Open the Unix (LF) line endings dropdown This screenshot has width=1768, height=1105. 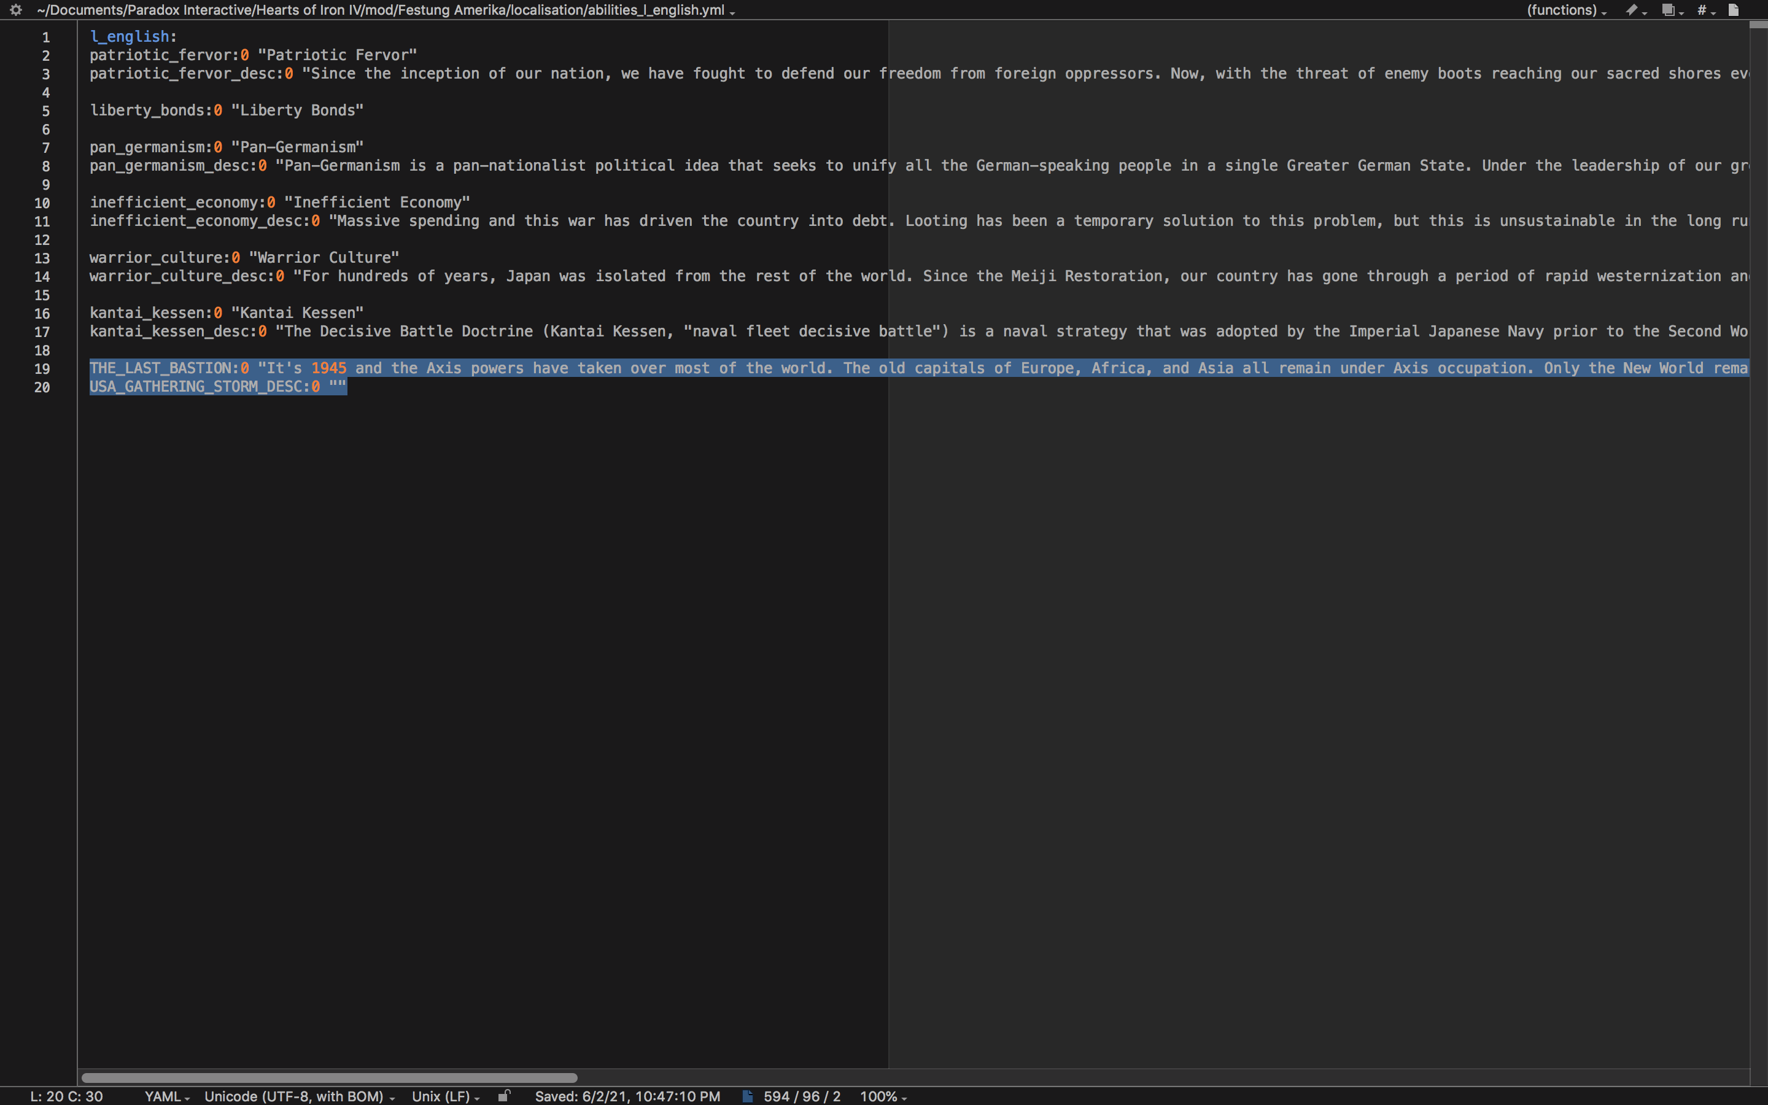click(444, 1096)
